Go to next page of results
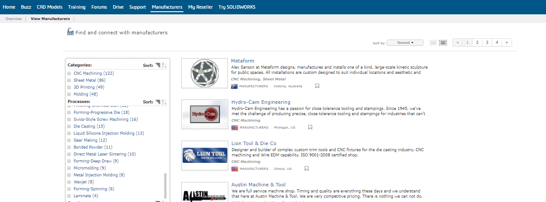The width and height of the screenshot is (546, 202). [507, 43]
